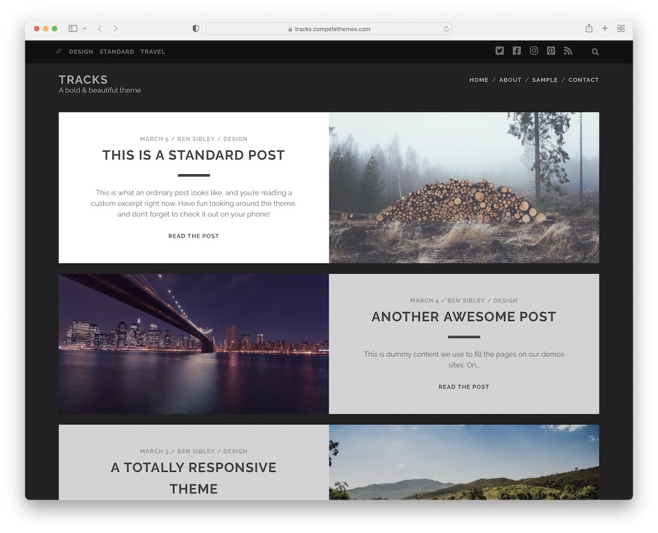Click the lock icon in address bar
Screen dimensions: 658x533
(290, 29)
